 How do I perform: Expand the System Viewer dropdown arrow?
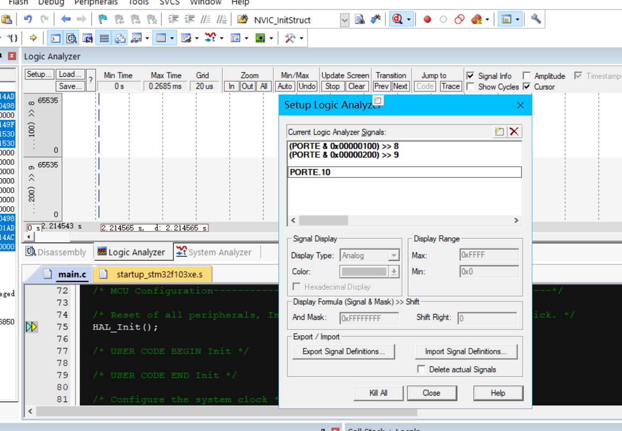pos(272,39)
